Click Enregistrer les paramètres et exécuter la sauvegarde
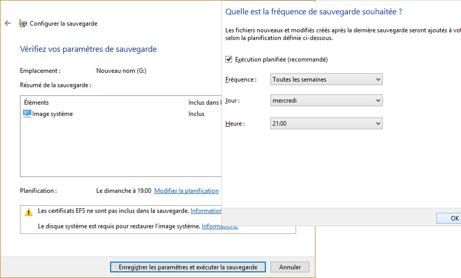The width and height of the screenshot is (461, 278). (x=187, y=267)
